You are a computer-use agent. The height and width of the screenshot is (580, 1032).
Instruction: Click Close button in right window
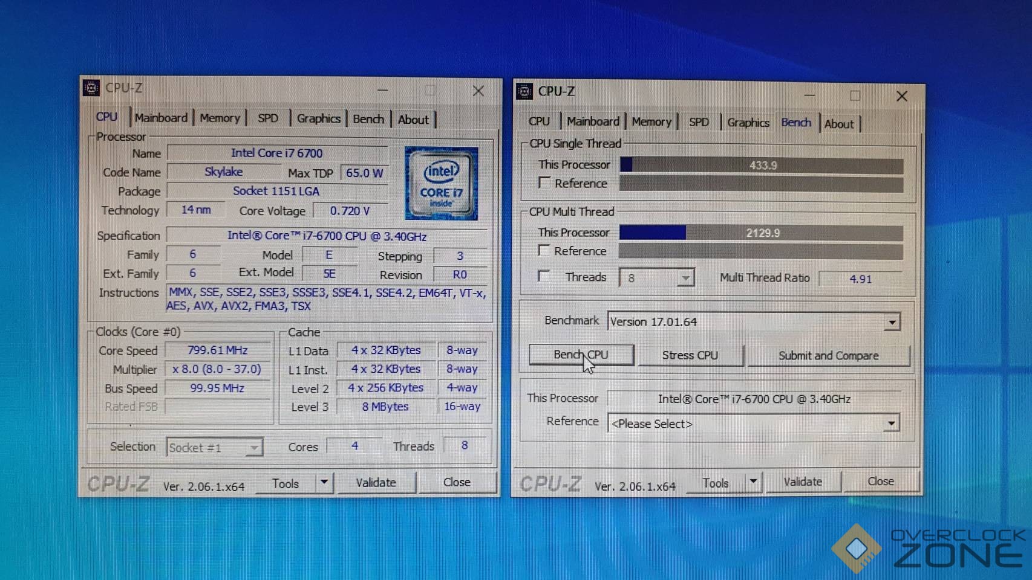coord(881,481)
